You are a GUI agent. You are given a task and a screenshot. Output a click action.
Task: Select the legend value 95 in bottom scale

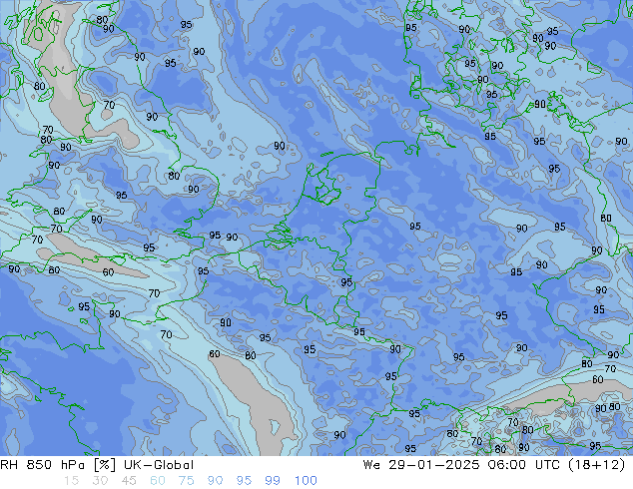244,481
